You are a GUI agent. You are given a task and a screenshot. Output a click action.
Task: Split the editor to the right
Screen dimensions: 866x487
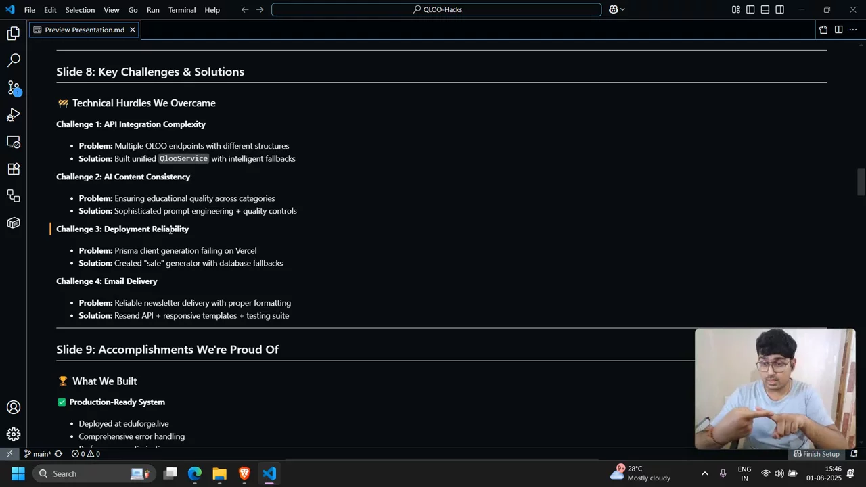click(x=838, y=30)
